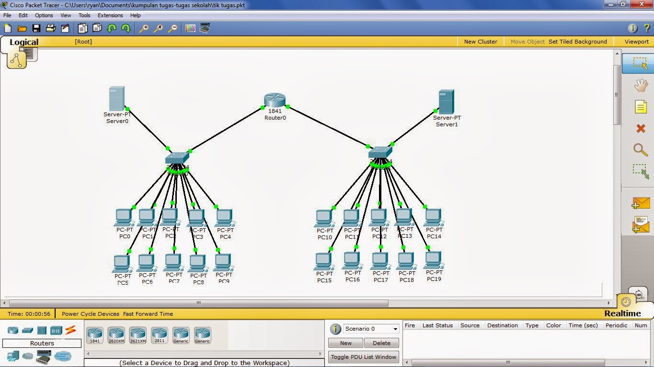
Task: Open the Custom Devices Dialog icon
Action: coord(205,29)
